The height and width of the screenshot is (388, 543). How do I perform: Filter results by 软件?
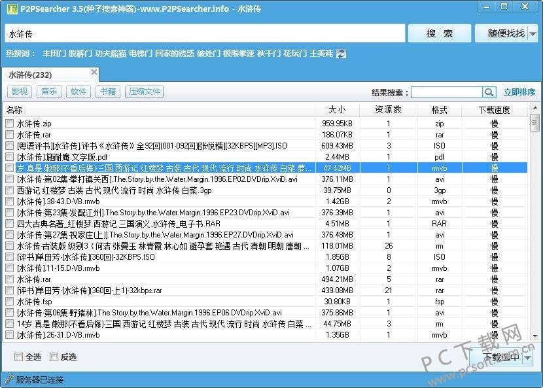(x=79, y=92)
